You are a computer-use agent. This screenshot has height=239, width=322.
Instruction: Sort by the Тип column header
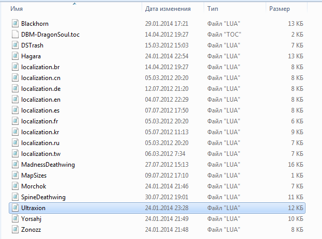[212, 9]
